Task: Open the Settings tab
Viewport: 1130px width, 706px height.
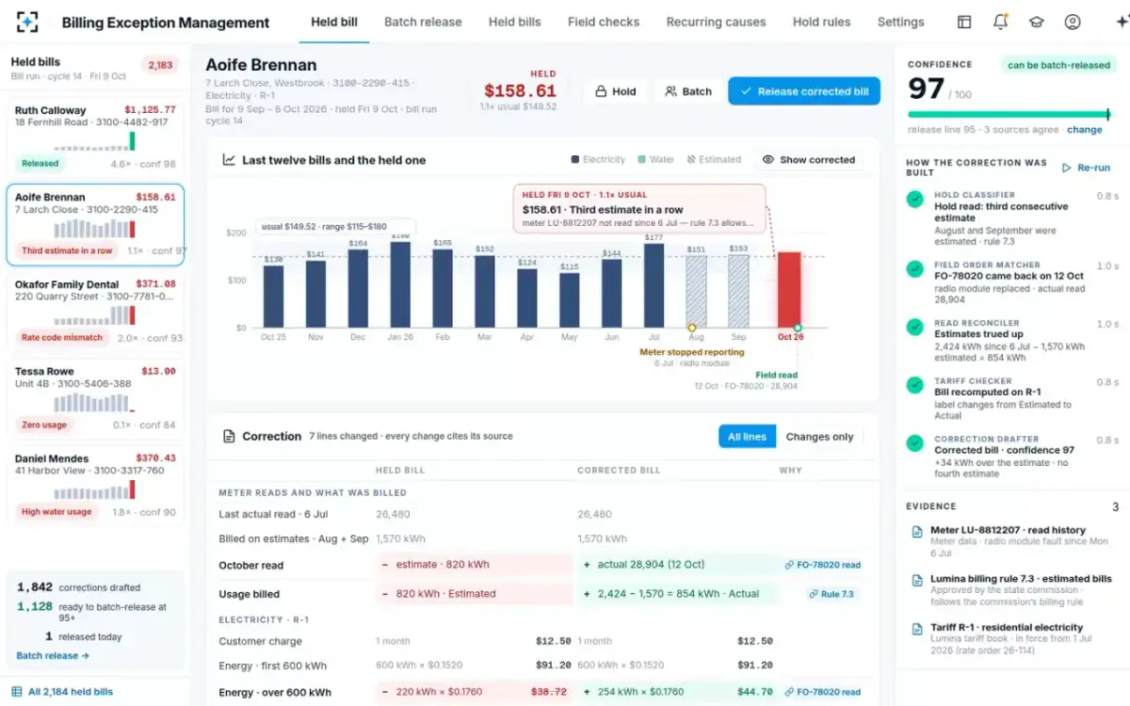Action: tap(900, 22)
